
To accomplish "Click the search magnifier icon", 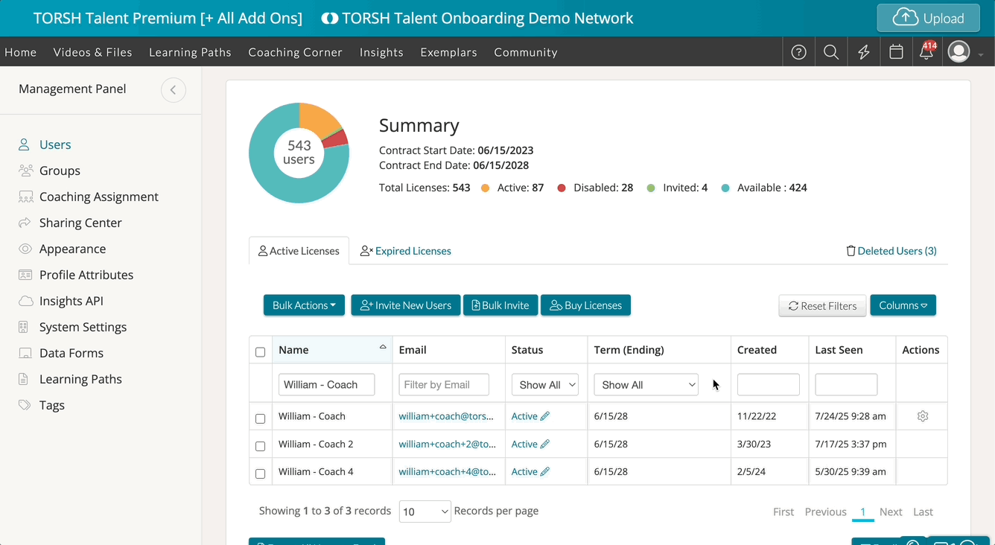I will click(831, 52).
